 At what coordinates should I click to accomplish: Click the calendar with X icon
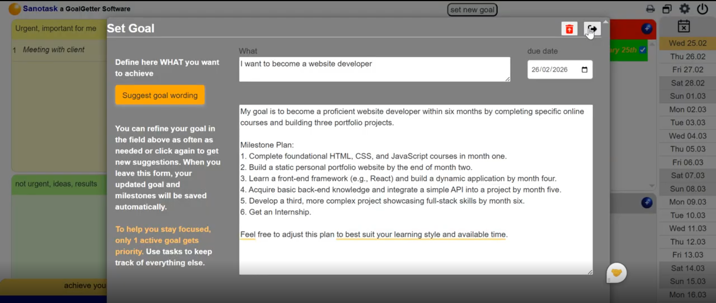pyautogui.click(x=684, y=26)
